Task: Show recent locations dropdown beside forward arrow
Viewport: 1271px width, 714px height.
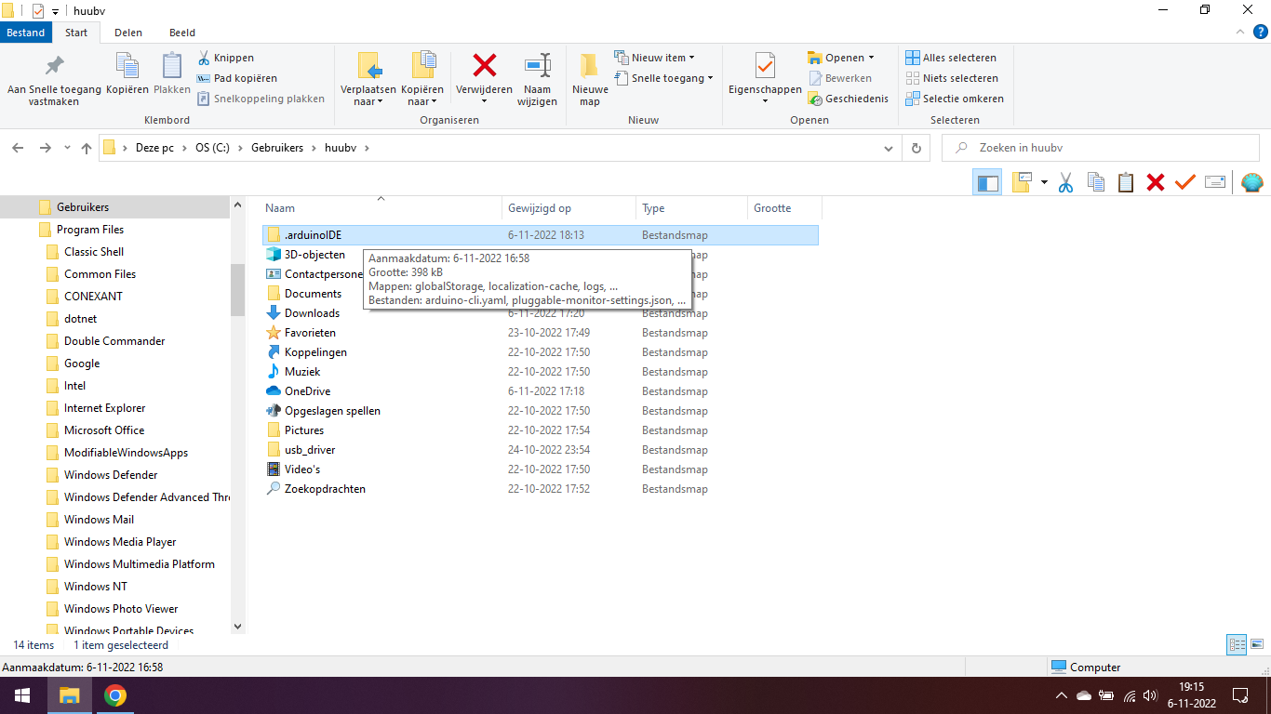Action: point(67,148)
